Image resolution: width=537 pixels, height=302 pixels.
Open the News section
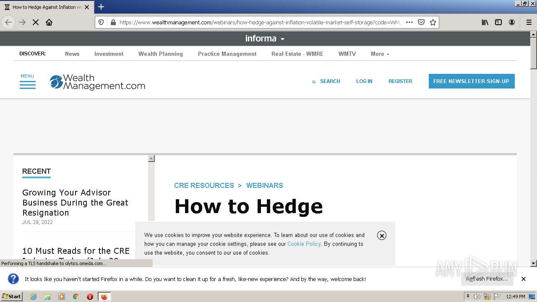(x=72, y=54)
